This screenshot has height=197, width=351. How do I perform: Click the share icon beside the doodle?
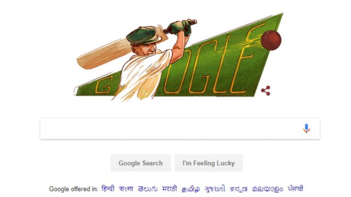(x=266, y=91)
